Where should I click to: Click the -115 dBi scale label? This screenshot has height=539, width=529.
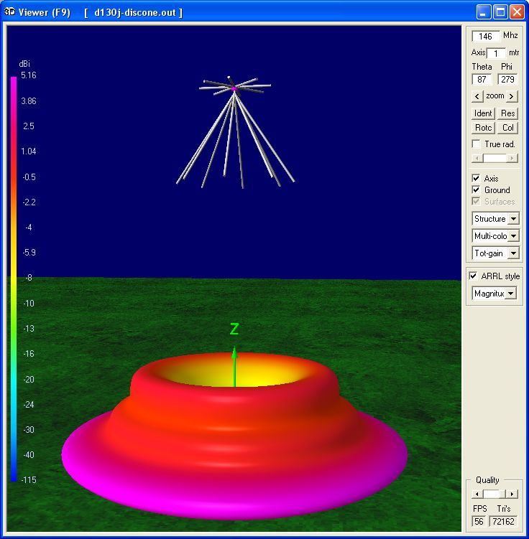coord(29,480)
